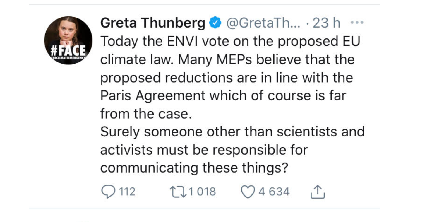Viewport: 432px width, 222px height.
Task: Click the 'from the case.' line
Action: click(146, 114)
